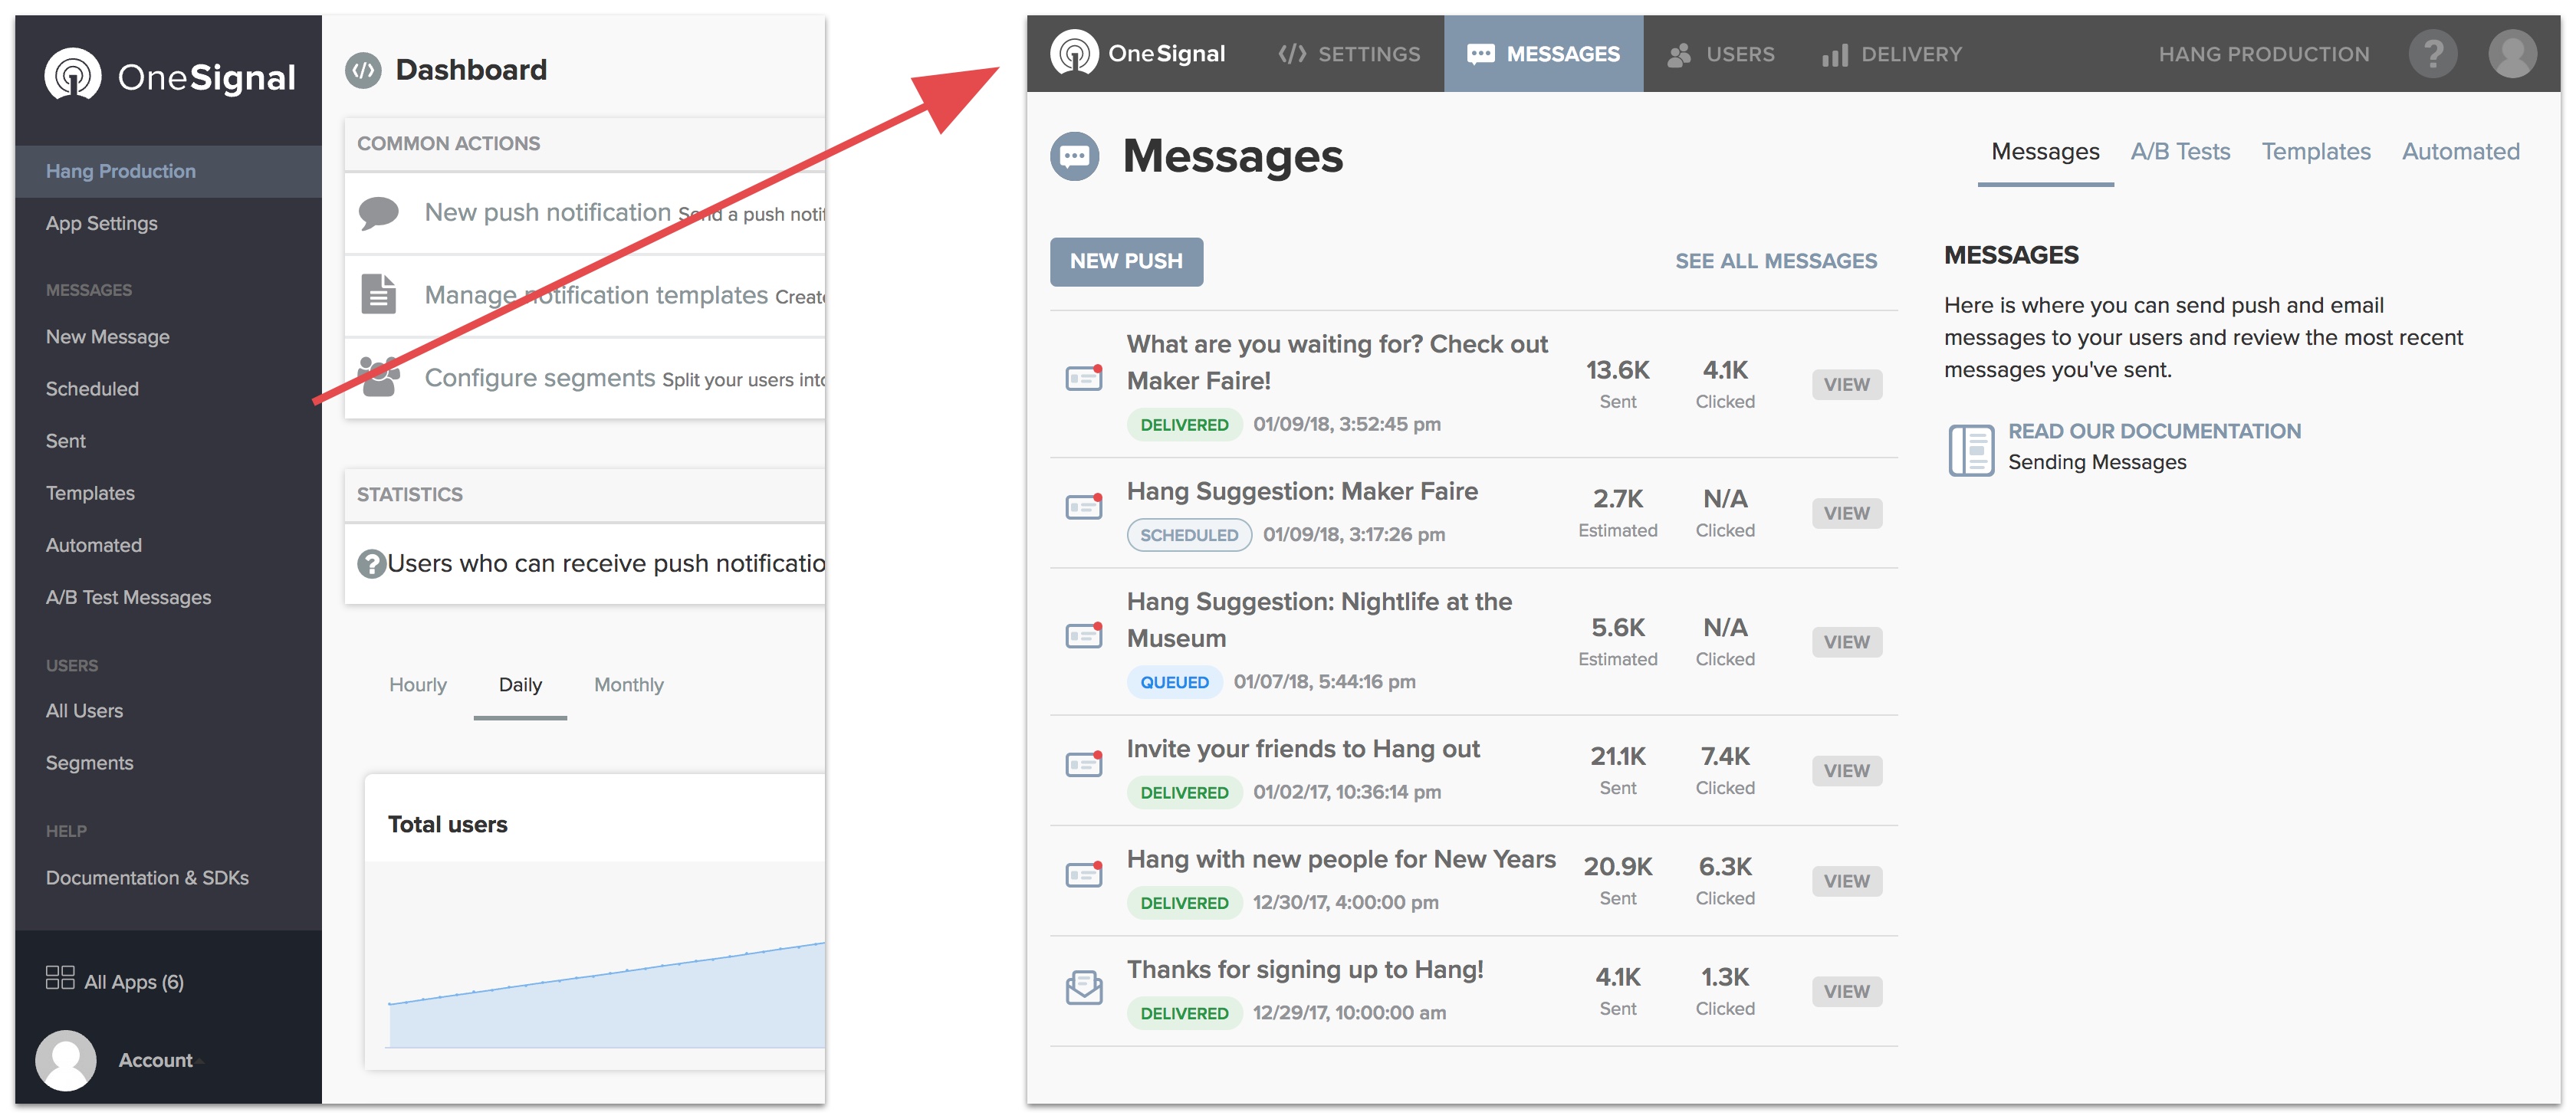Viewport: 2576px width, 1119px height.
Task: Show Monthly statistics
Action: pyautogui.click(x=629, y=685)
